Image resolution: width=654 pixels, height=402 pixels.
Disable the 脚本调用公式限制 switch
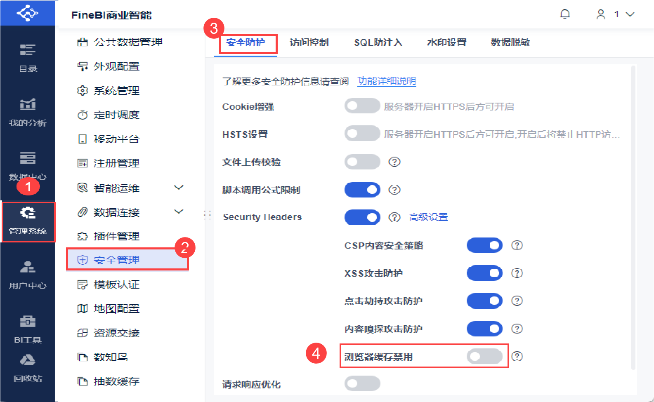coord(362,190)
